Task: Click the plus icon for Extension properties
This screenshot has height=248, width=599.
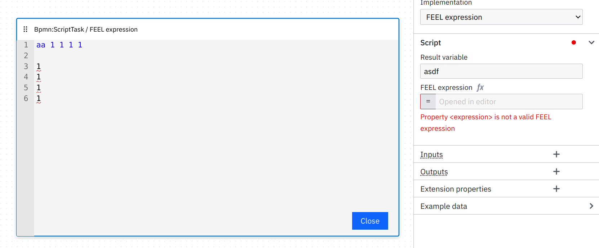Action: [556, 188]
